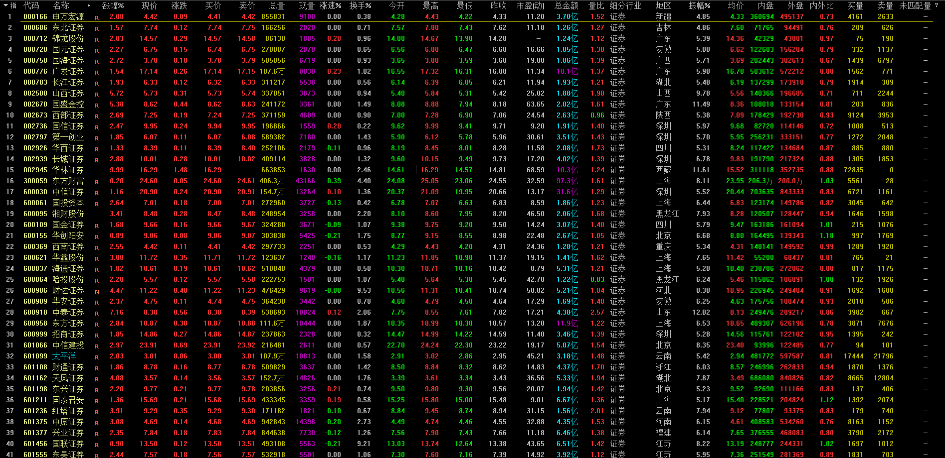Image resolution: width=945 pixels, height=458 pixels.
Task: Click the 地区 column header
Action: [x=663, y=5]
